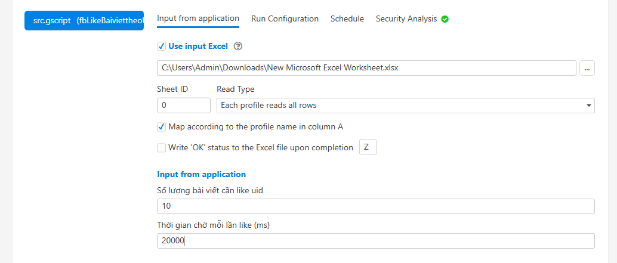Toggle the Use input Excel checkbox
Viewport: 617px width, 263px height.
pyautogui.click(x=161, y=47)
